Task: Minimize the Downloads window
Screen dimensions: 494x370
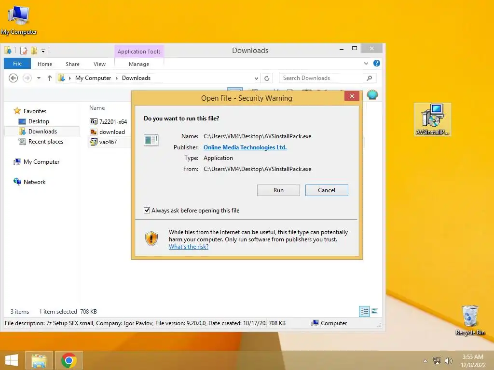Action: tap(342, 49)
